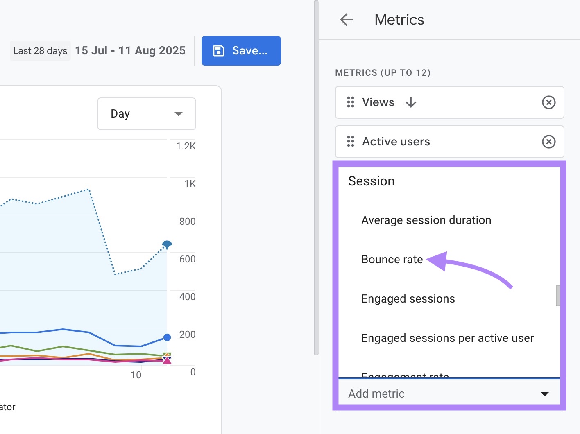580x434 pixels.
Task: Select Bounce rate from the Session list
Action: 392,259
